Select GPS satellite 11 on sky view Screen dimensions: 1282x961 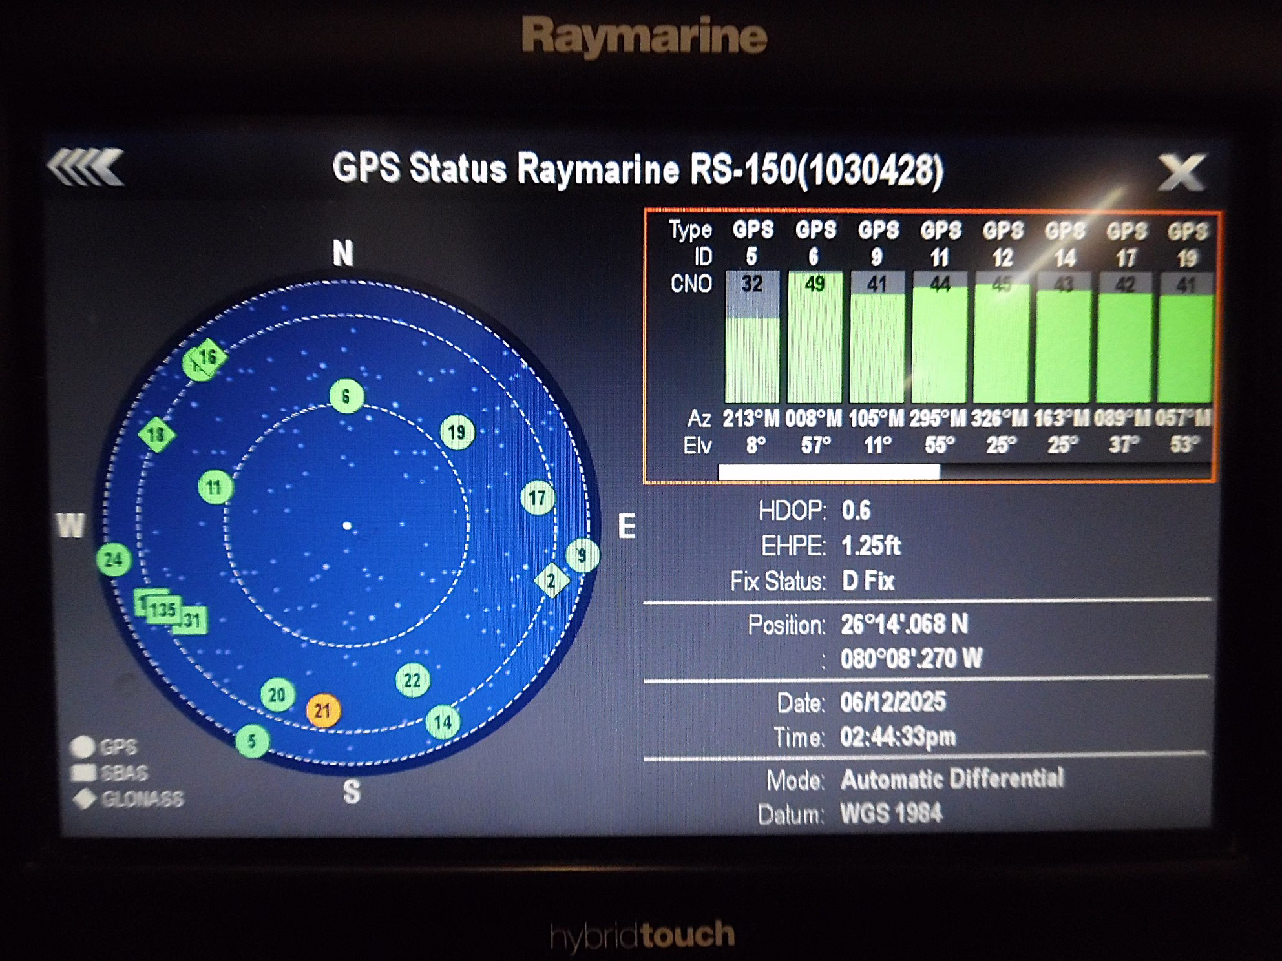pyautogui.click(x=215, y=486)
